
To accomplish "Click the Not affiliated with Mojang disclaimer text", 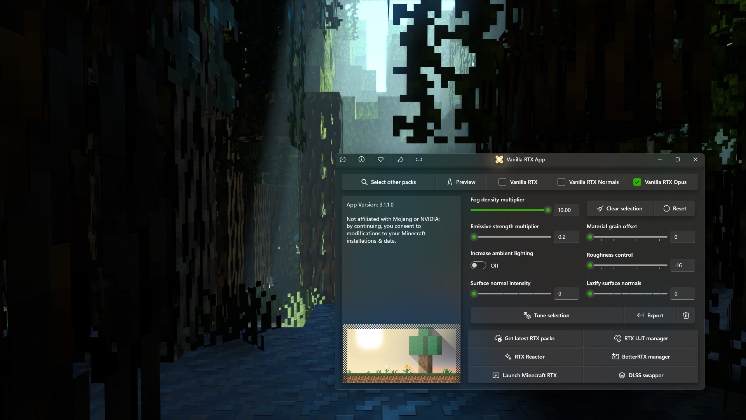I will (393, 230).
